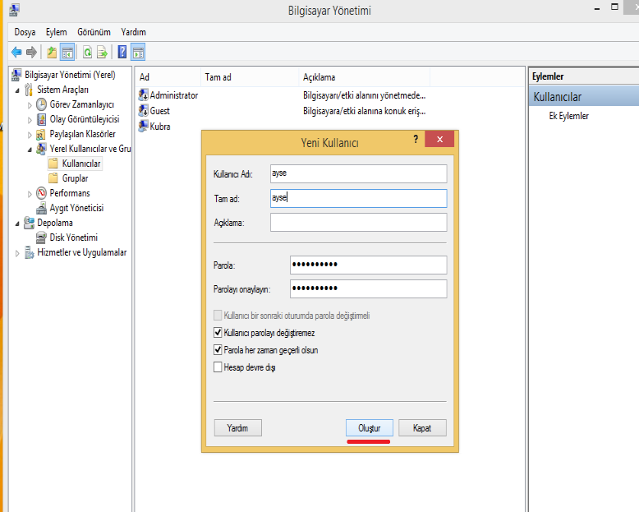The width and height of the screenshot is (639, 512).
Task: Expand the Hizmetler ve Uygulamalar node
Action: click(x=17, y=253)
